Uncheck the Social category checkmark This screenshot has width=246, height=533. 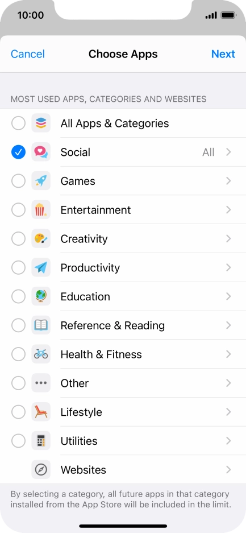click(x=18, y=152)
